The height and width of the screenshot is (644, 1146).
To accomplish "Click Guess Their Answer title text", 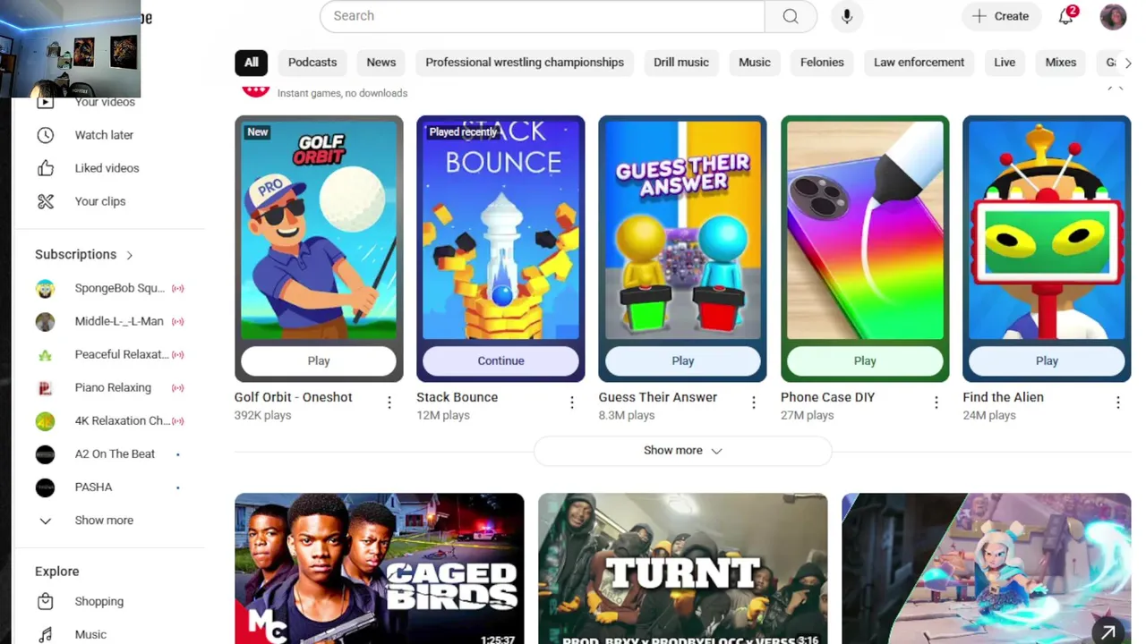I will pyautogui.click(x=657, y=397).
